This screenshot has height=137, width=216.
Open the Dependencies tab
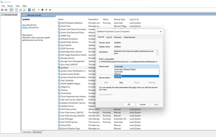coord(130,37)
